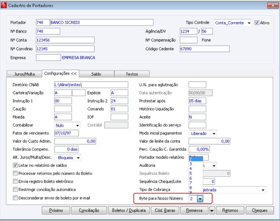Screen dimensions: 280x221
Task: Click the Aceite field with N
Action: [x=197, y=117]
